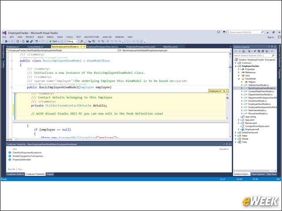Click the Solution Explorer search magnifier icon
The image size is (282, 211).
pyautogui.click(x=273, y=56)
